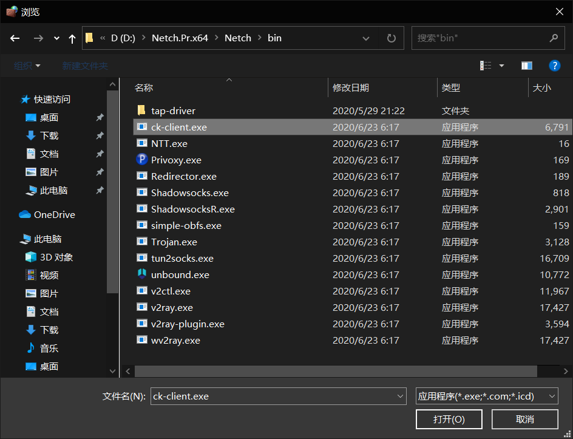This screenshot has height=439, width=573.
Task: Toggle the preview pane icon
Action: click(526, 66)
